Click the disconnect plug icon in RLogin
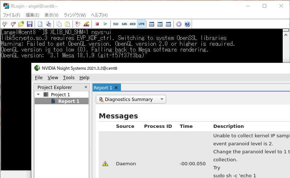The width and height of the screenshot is (290, 178). (x=13, y=24)
